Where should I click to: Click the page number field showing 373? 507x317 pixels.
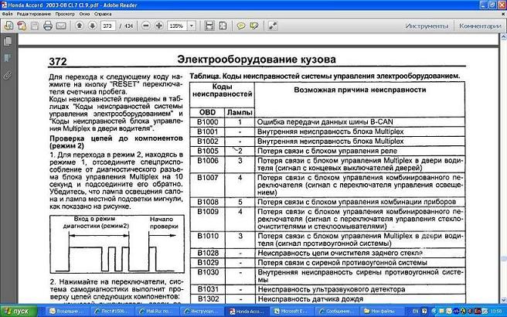(107, 26)
